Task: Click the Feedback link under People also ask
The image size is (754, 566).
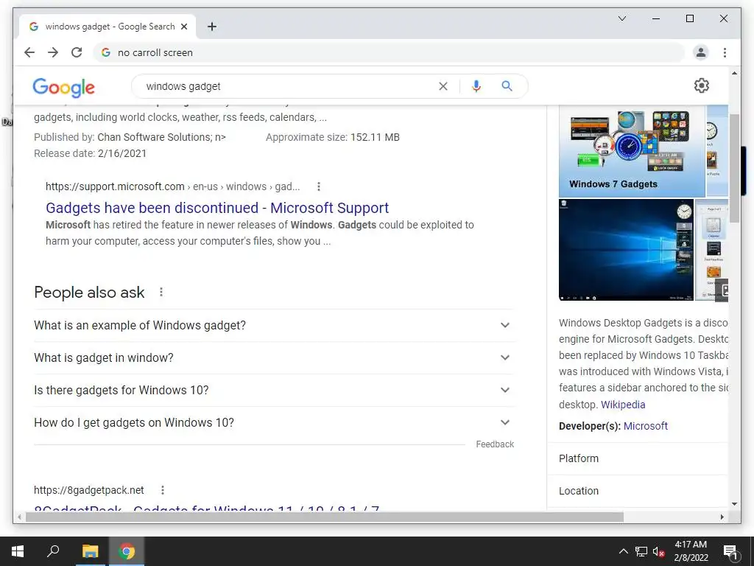Action: point(495,444)
